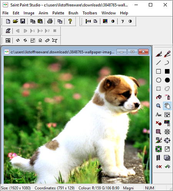Screen dimensions: 173x191
Task: Choose the filled black rectangle tool
Action: click(167, 71)
